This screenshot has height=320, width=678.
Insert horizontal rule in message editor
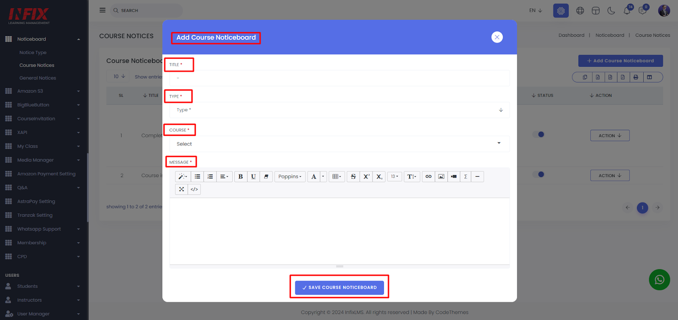tap(478, 177)
